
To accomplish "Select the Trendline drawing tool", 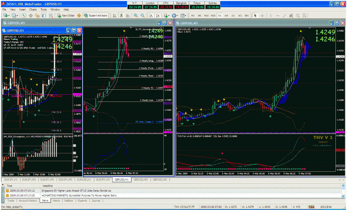I will click(284, 16).
